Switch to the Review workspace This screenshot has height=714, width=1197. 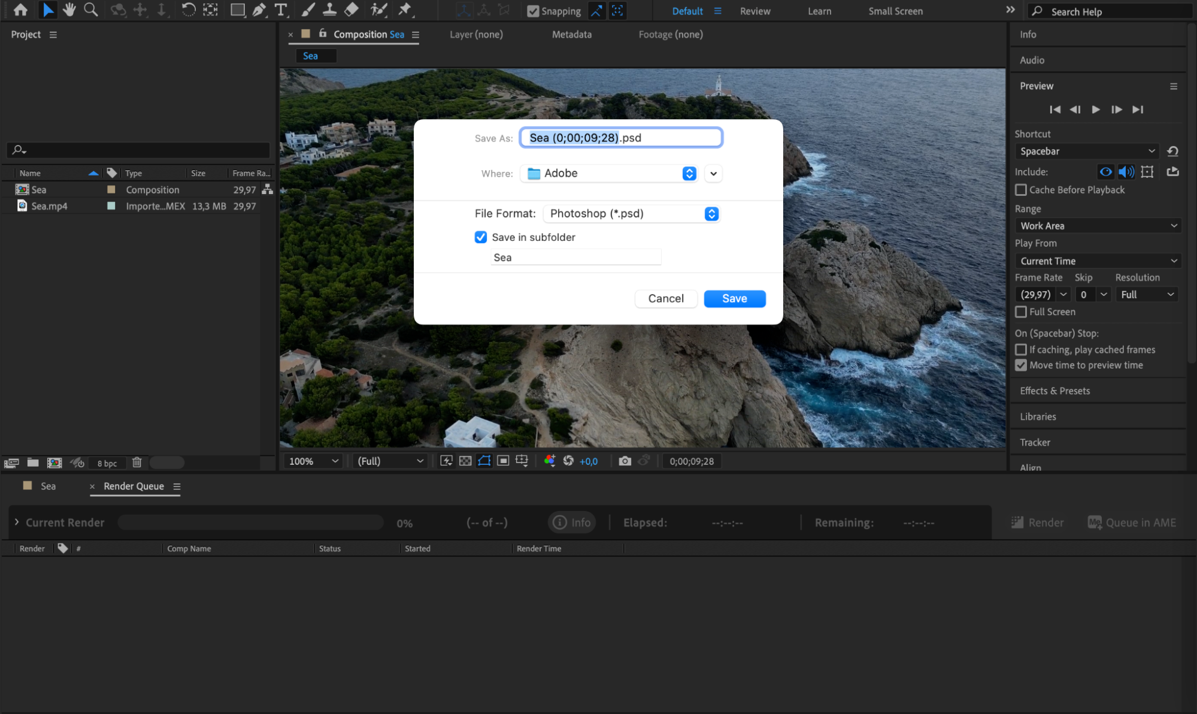pyautogui.click(x=754, y=11)
